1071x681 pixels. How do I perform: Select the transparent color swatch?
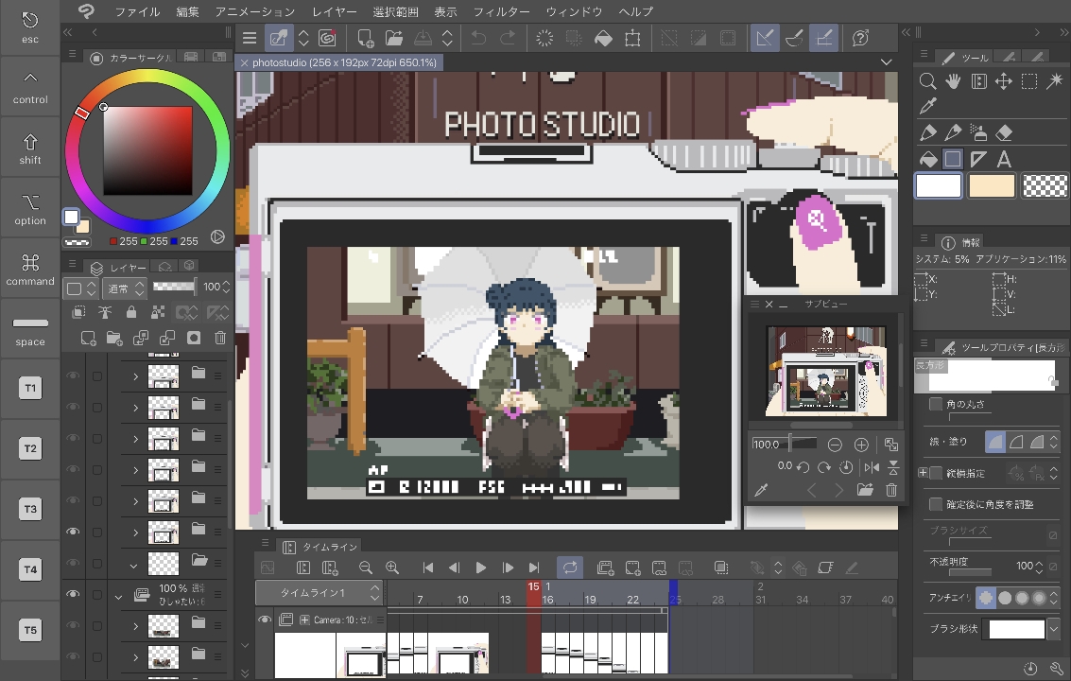(1045, 185)
